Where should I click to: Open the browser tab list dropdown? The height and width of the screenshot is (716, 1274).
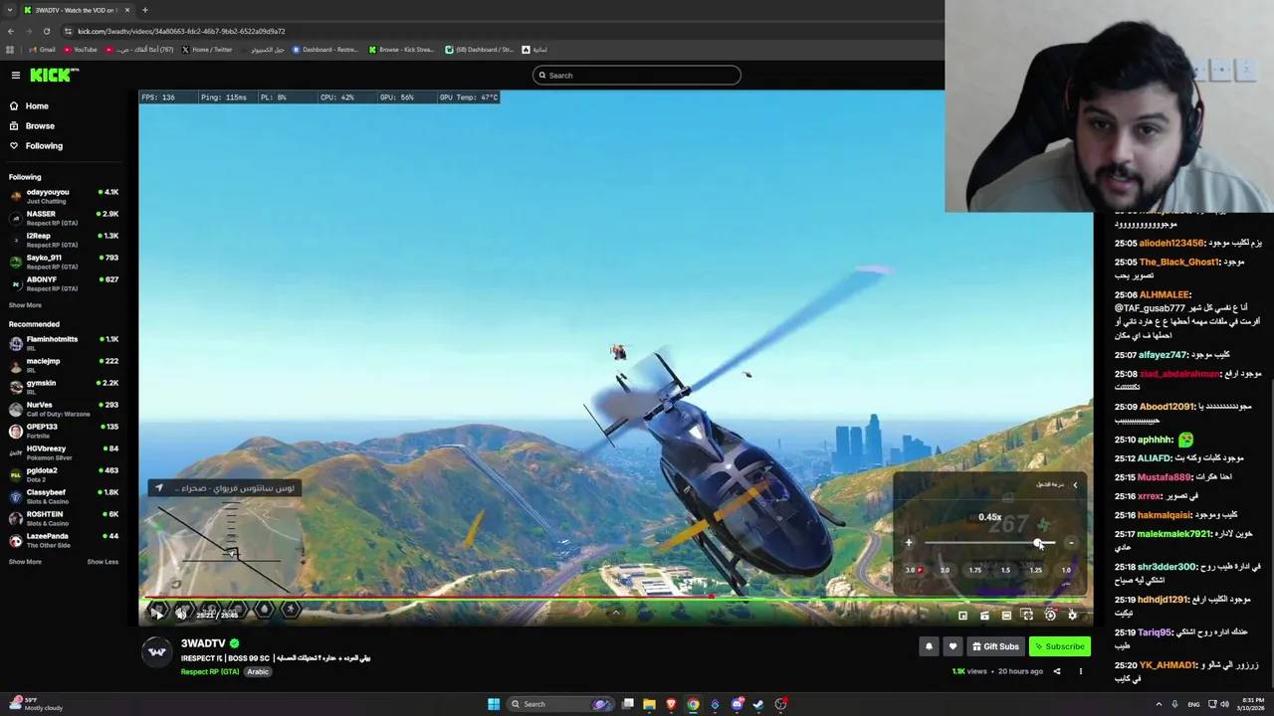(x=10, y=10)
